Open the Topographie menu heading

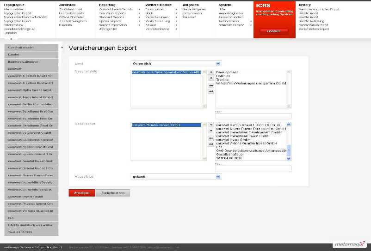(x=14, y=5)
